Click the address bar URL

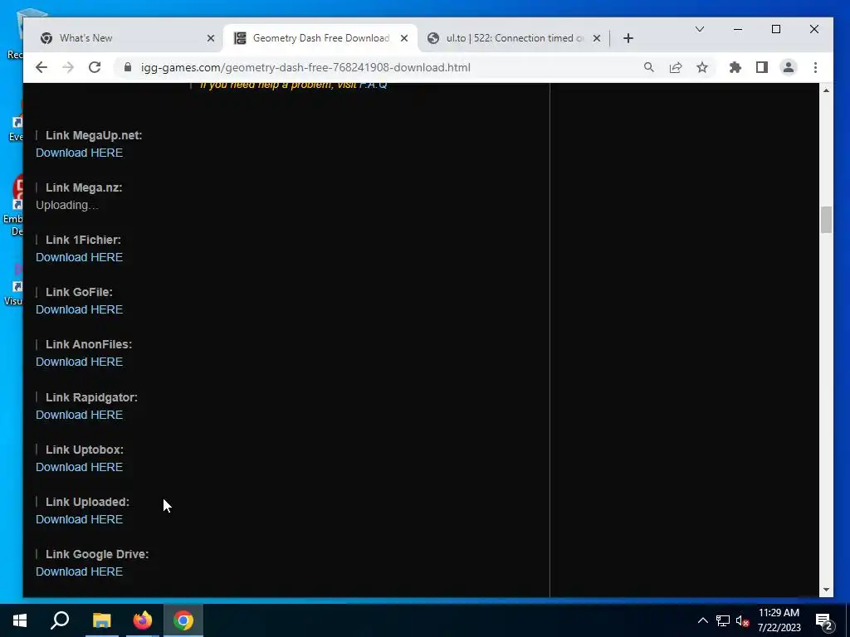point(305,67)
